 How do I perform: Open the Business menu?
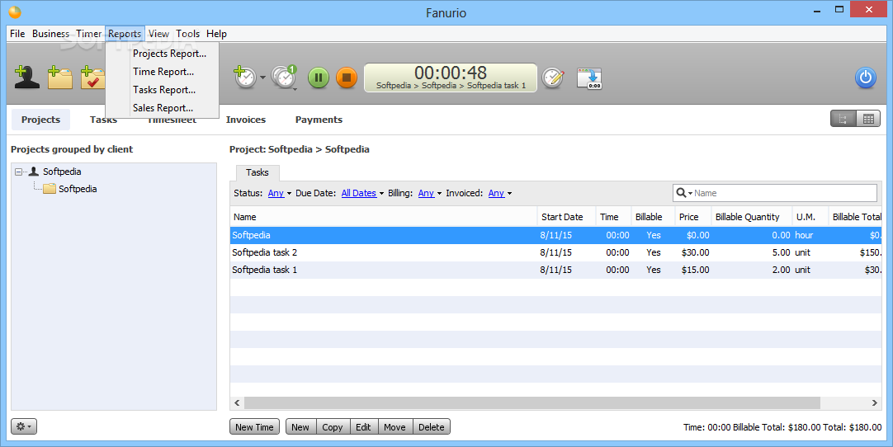(x=50, y=34)
